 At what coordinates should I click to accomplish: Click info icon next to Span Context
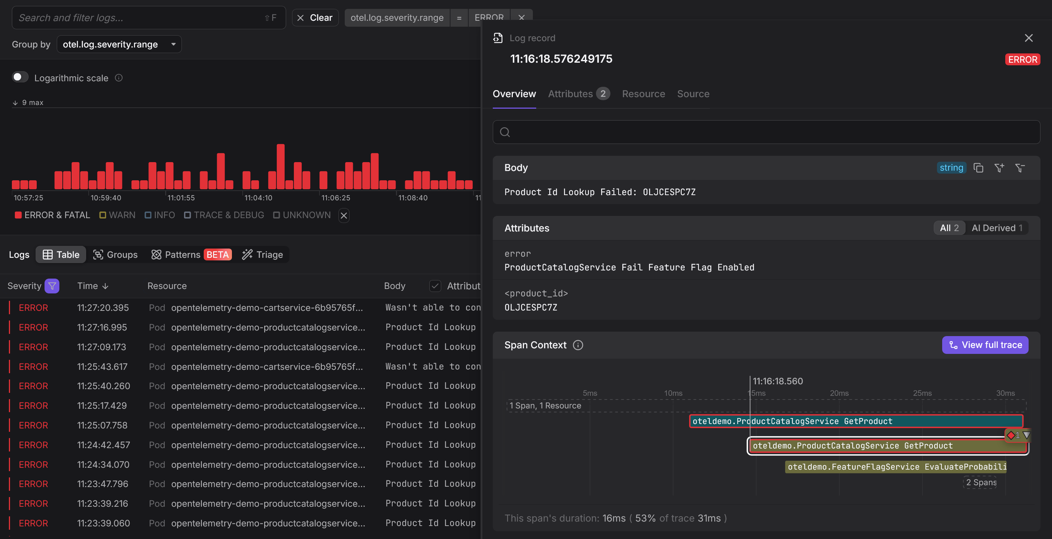coord(578,345)
